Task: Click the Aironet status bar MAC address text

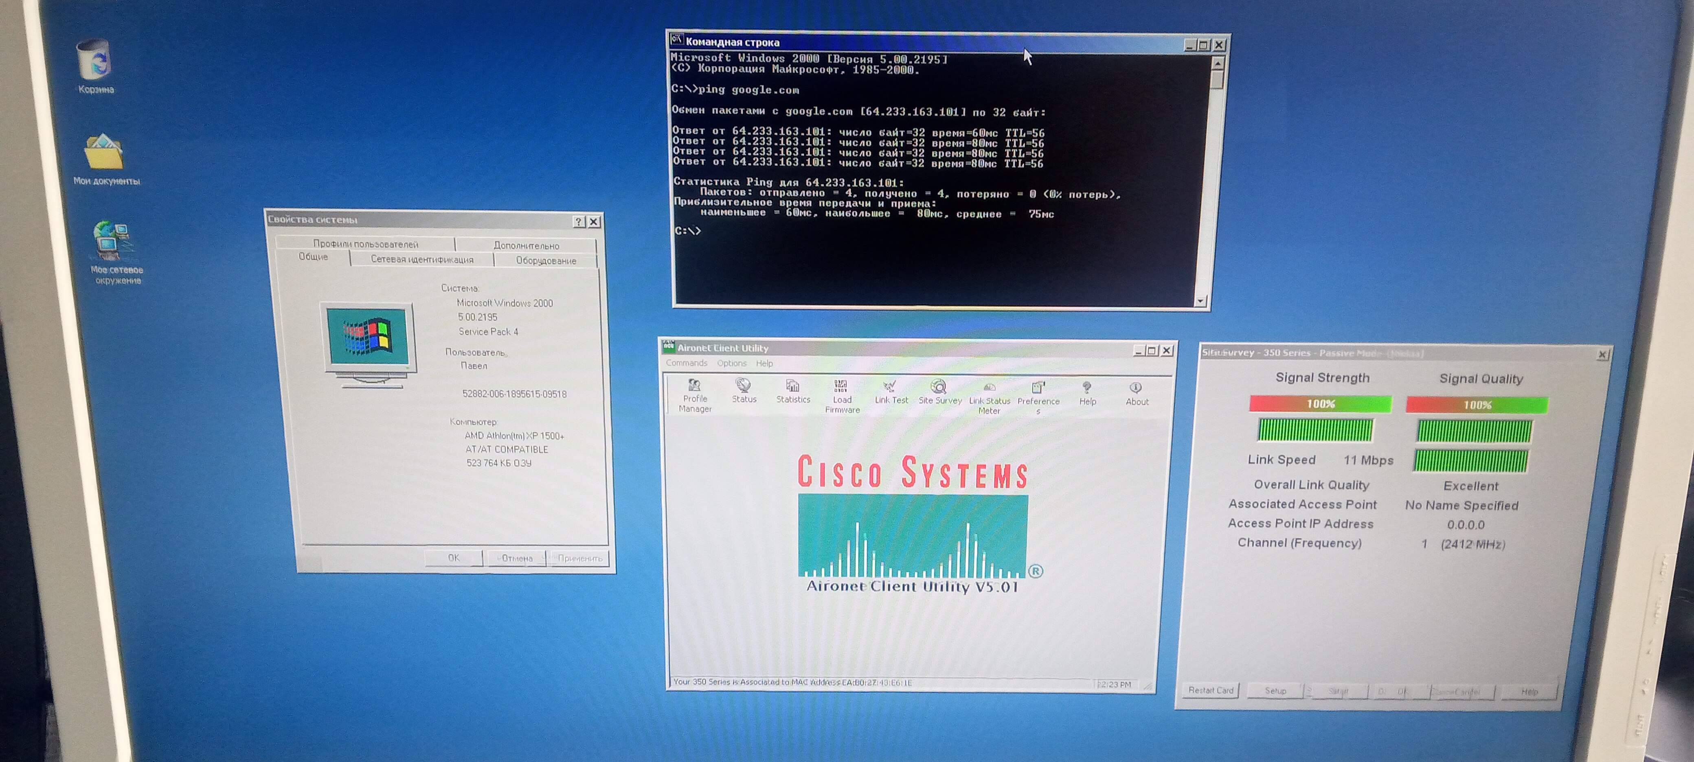Action: tap(792, 683)
